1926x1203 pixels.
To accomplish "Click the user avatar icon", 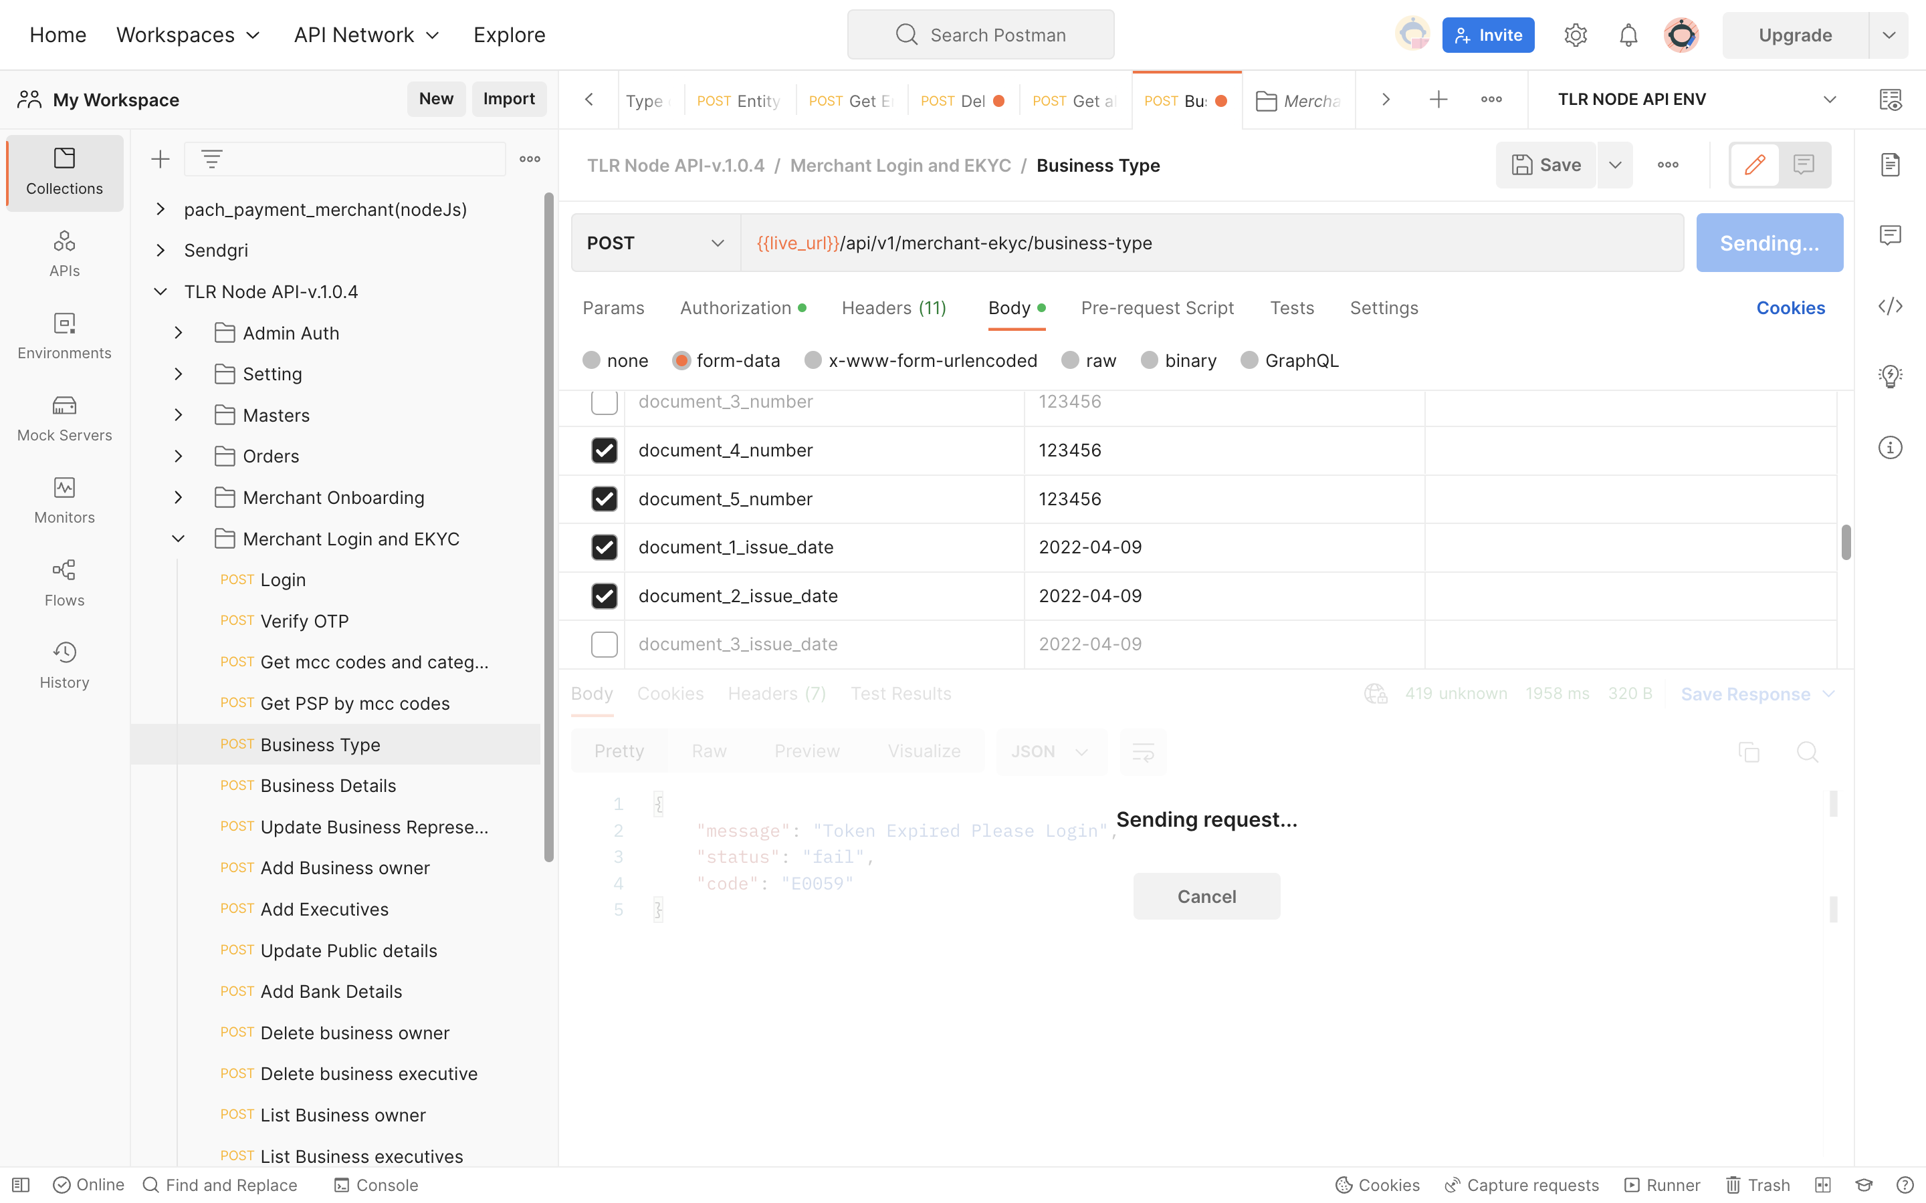I will tap(1681, 35).
